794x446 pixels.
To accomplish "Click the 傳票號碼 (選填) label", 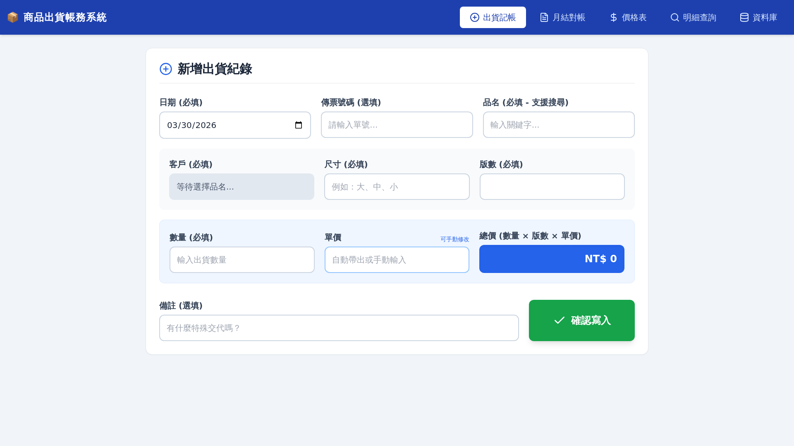I will [x=351, y=102].
